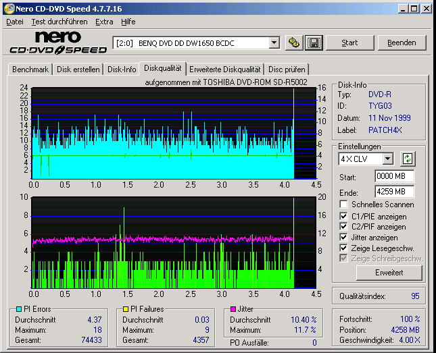Switch to the Disk erstellen tab
436x353 pixels.
tap(78, 69)
